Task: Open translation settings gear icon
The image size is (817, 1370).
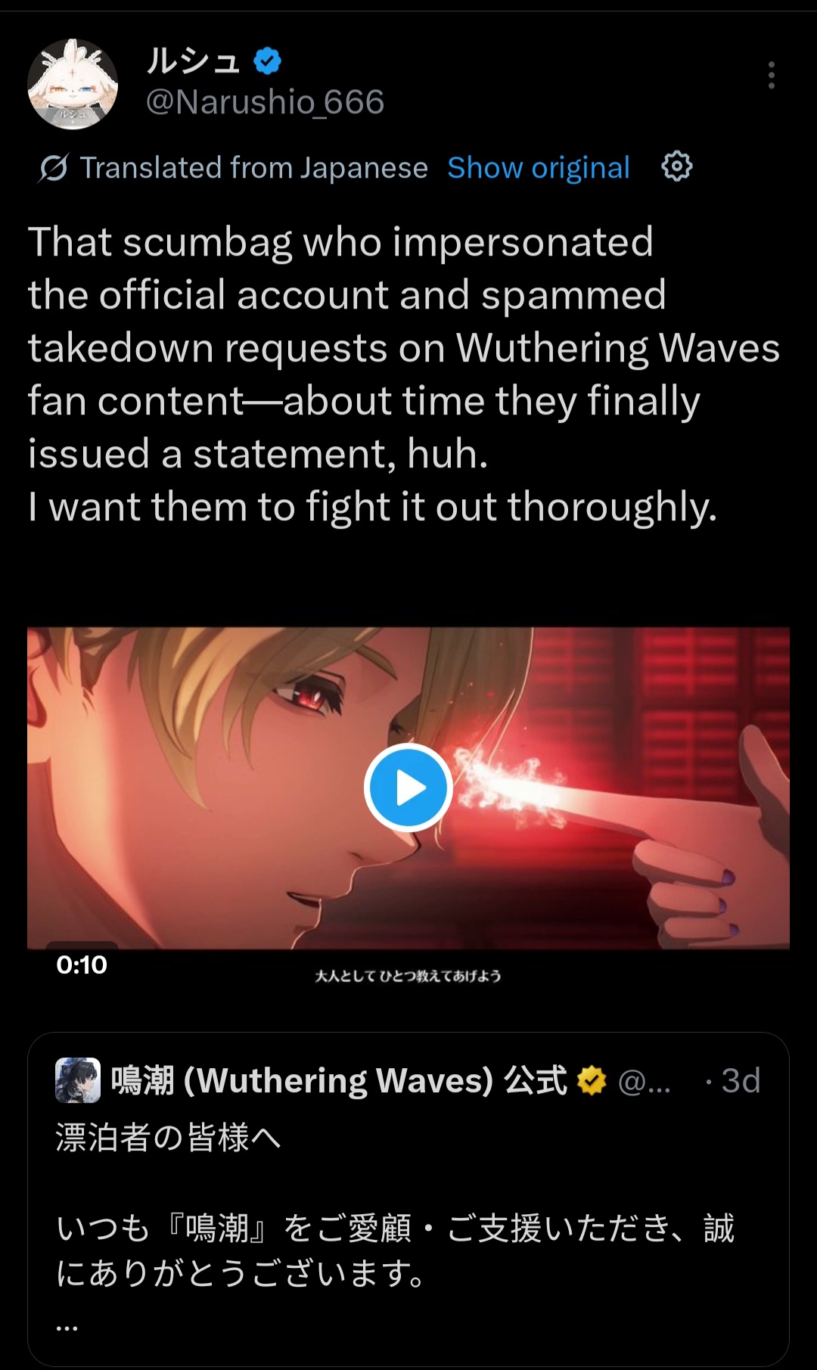Action: tap(676, 166)
